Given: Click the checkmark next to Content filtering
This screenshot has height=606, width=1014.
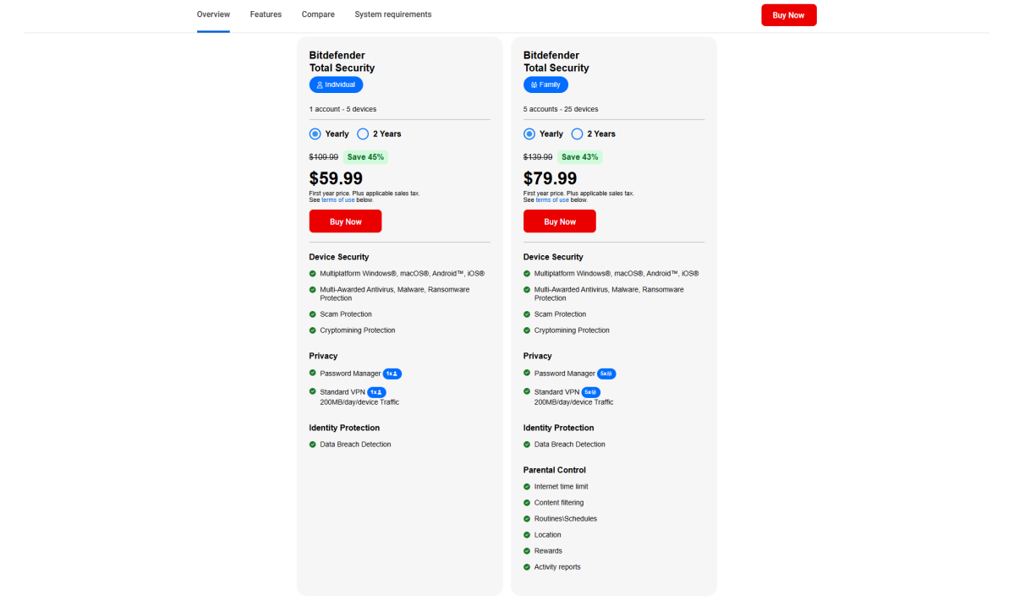Looking at the screenshot, I should tap(527, 502).
